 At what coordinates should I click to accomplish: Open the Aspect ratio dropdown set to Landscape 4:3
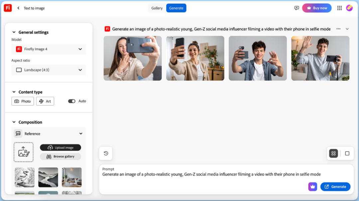tap(49, 70)
